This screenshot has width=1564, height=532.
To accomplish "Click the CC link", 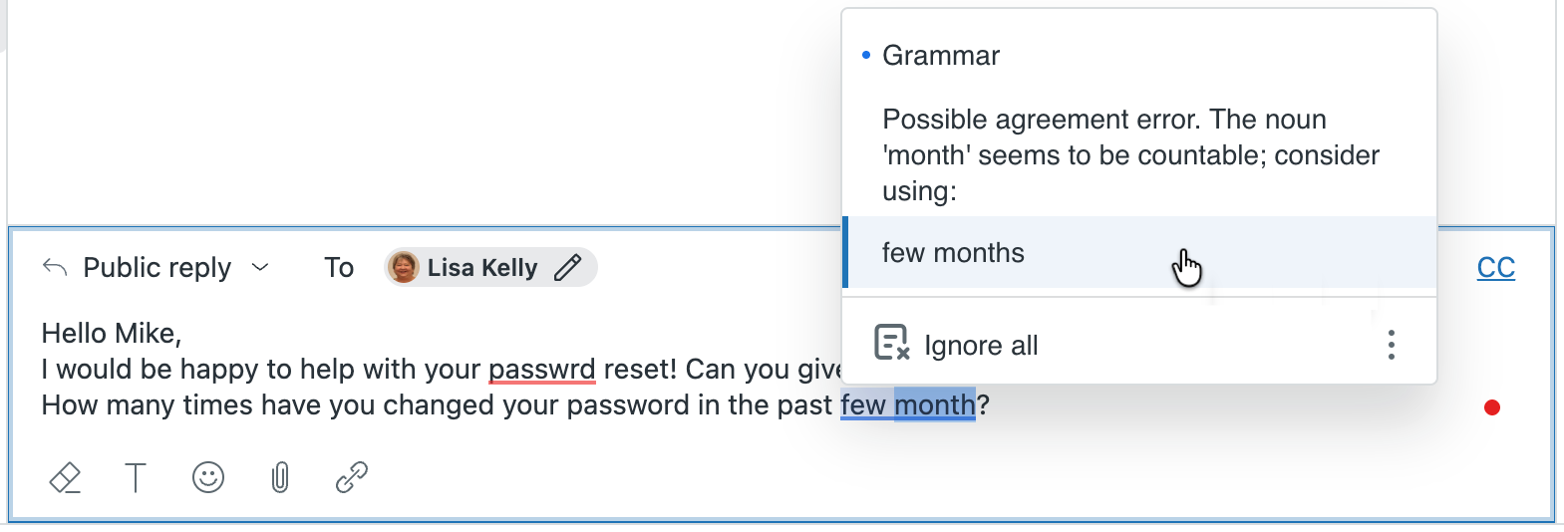I will [1495, 267].
